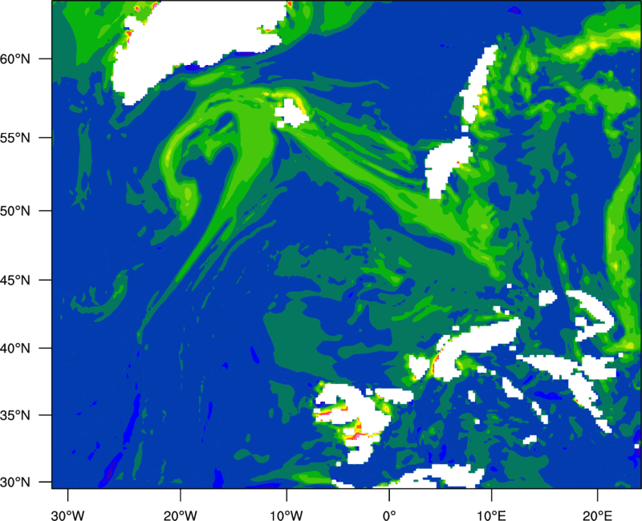Click the 10°W longitude label
Screen dimensions: 642x521
[x=286, y=515]
